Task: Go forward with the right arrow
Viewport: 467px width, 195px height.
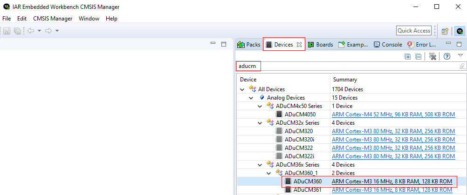Action: (48, 31)
